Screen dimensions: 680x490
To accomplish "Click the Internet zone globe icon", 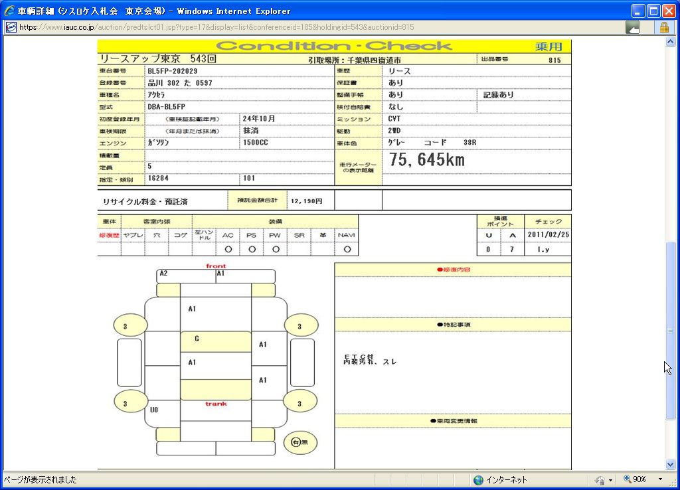I will [478, 479].
